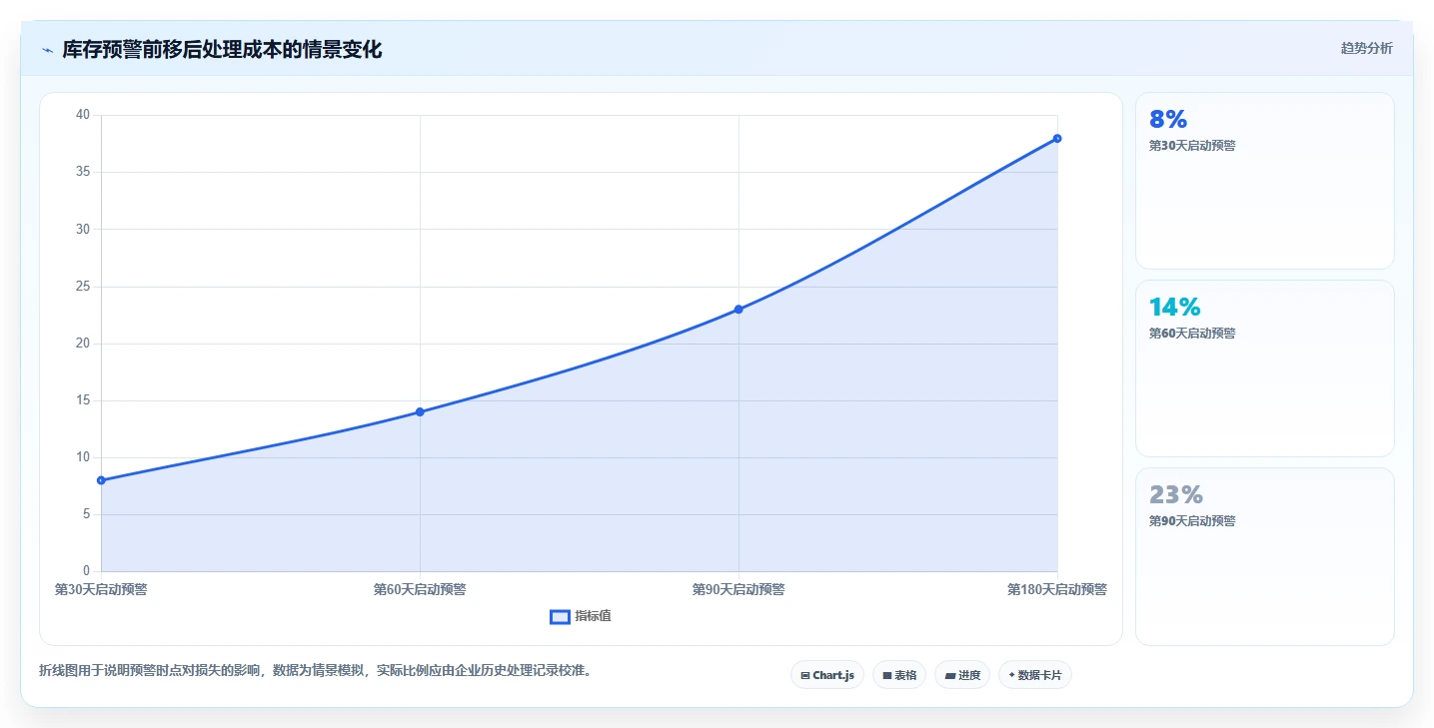Click the data point for 第60天启动预警

coord(420,411)
